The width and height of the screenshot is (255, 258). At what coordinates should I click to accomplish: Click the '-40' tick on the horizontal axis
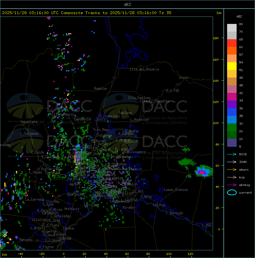tap(20, 254)
